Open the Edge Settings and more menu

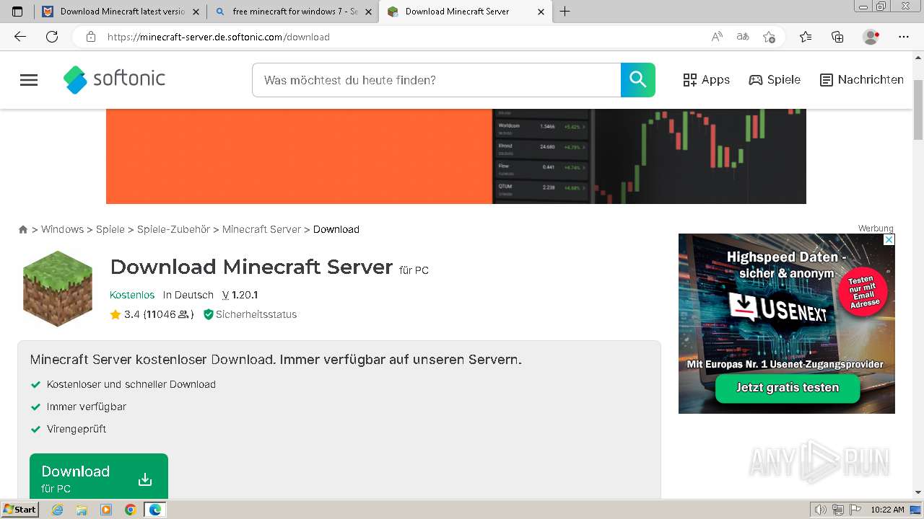click(904, 37)
